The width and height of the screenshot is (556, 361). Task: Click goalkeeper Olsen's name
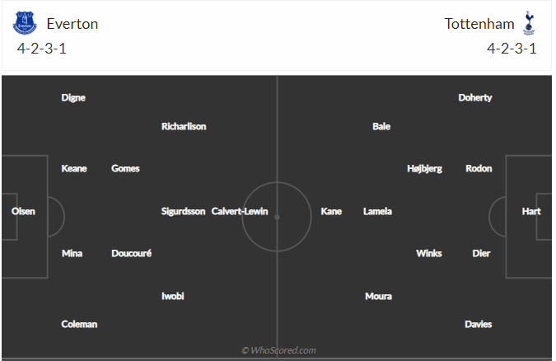pyautogui.click(x=23, y=211)
